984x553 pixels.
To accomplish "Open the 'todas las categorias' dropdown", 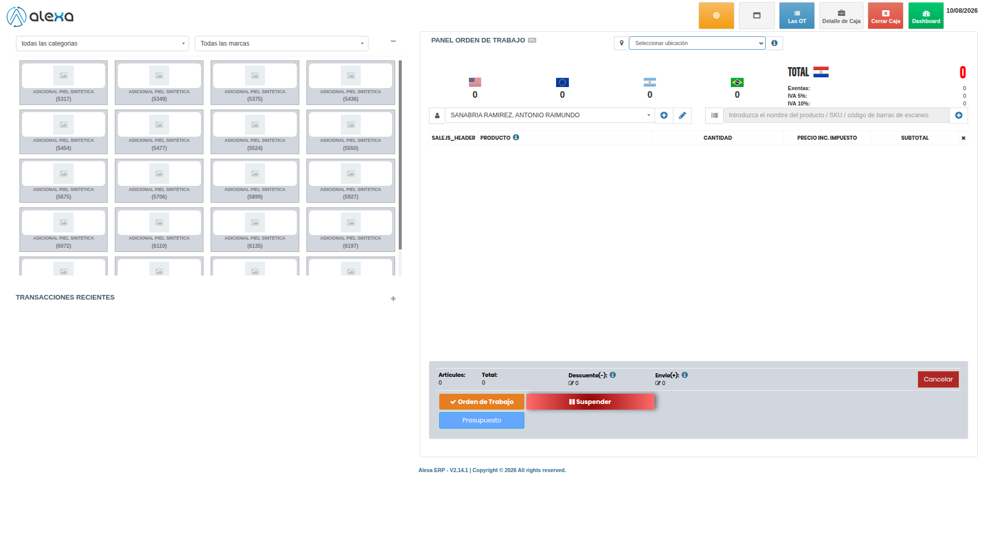I will click(102, 44).
